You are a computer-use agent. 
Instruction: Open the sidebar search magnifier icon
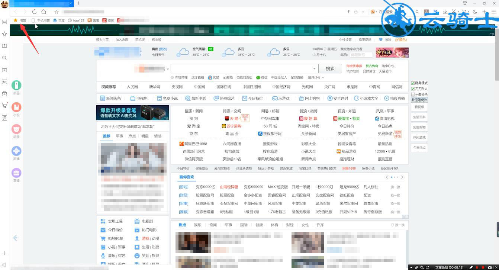(x=4, y=58)
